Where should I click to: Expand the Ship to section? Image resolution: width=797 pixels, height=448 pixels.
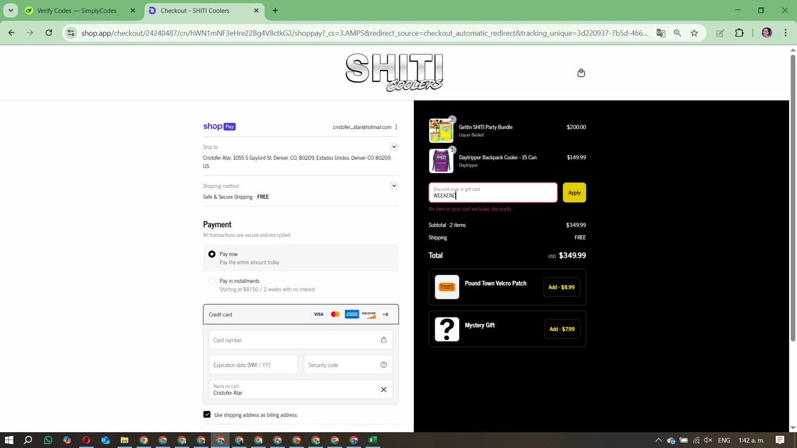coord(394,147)
